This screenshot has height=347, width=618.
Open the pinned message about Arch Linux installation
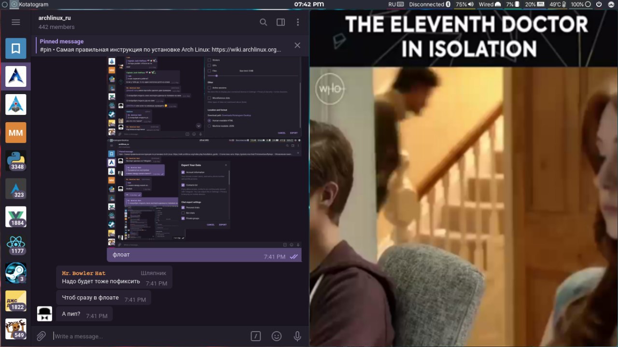pyautogui.click(x=160, y=45)
